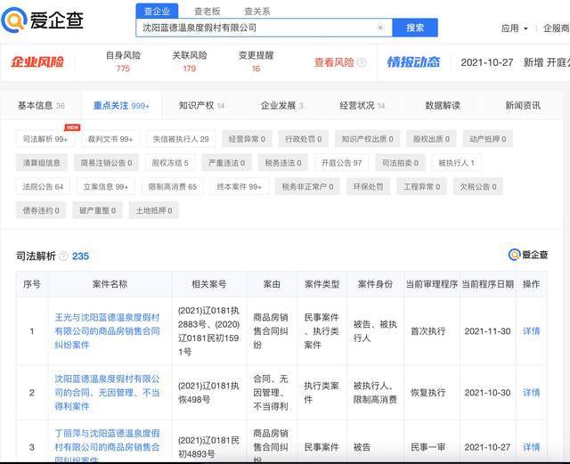Select the 失信被执行人 29 filter tag
The height and width of the screenshot is (464, 570).
pos(181,139)
